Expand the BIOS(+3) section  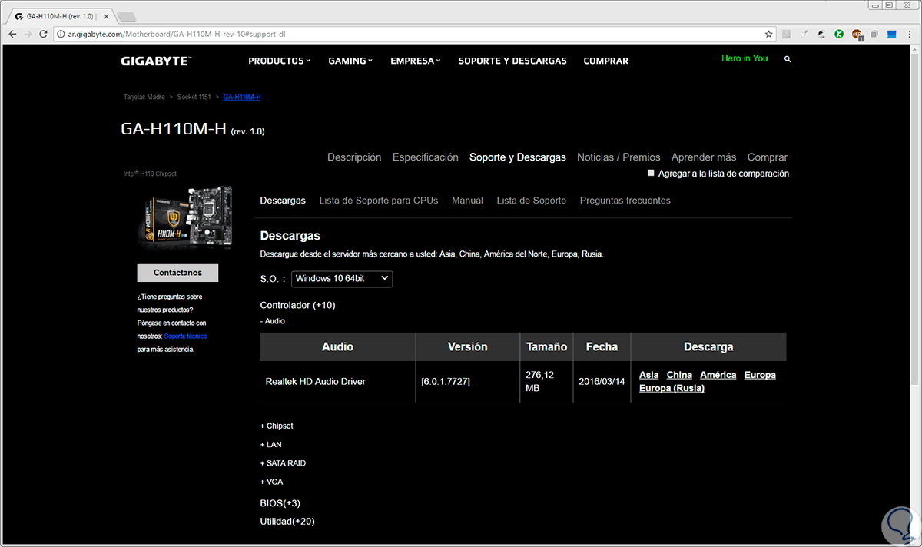[x=280, y=503]
